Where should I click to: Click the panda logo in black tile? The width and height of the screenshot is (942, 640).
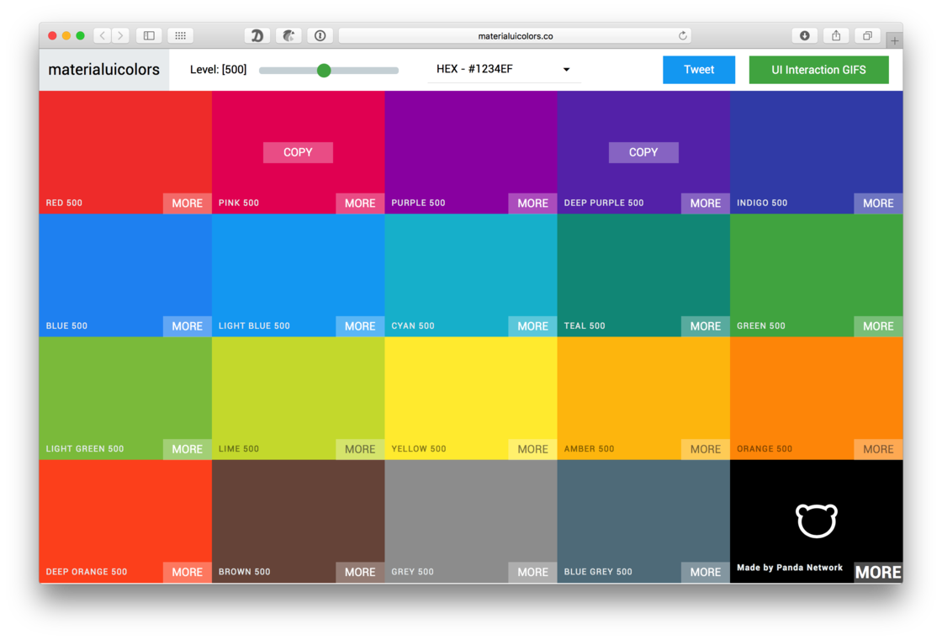[817, 521]
